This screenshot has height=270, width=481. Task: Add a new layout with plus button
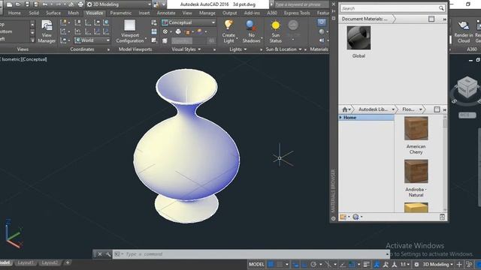[68, 262]
